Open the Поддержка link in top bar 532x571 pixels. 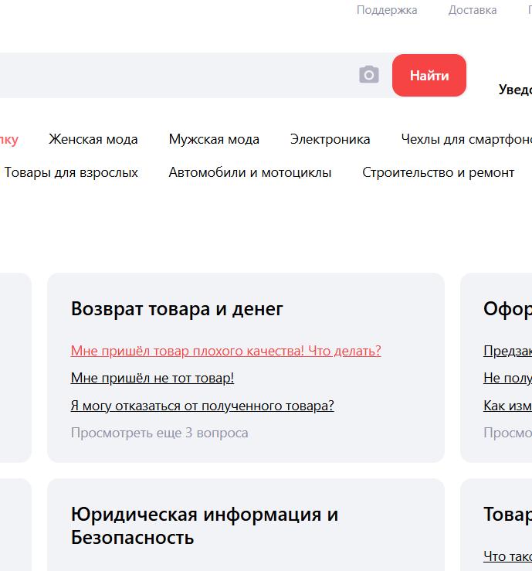pyautogui.click(x=387, y=10)
